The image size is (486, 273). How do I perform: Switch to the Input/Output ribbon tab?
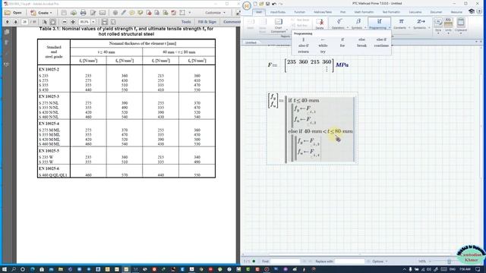(x=277, y=12)
